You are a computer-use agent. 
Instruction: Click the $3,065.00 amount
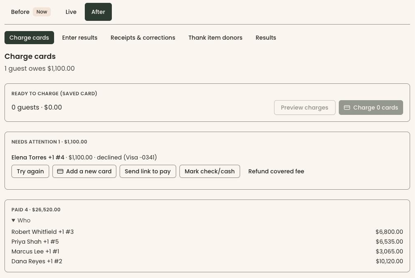point(389,251)
